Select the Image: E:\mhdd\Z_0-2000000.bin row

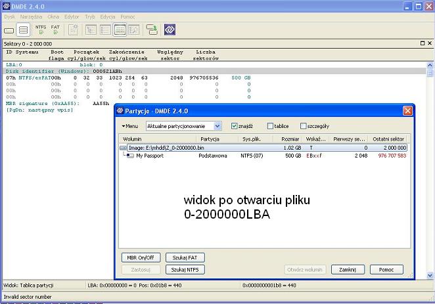(263, 148)
